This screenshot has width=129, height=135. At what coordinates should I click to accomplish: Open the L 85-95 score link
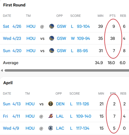click(x=79, y=51)
